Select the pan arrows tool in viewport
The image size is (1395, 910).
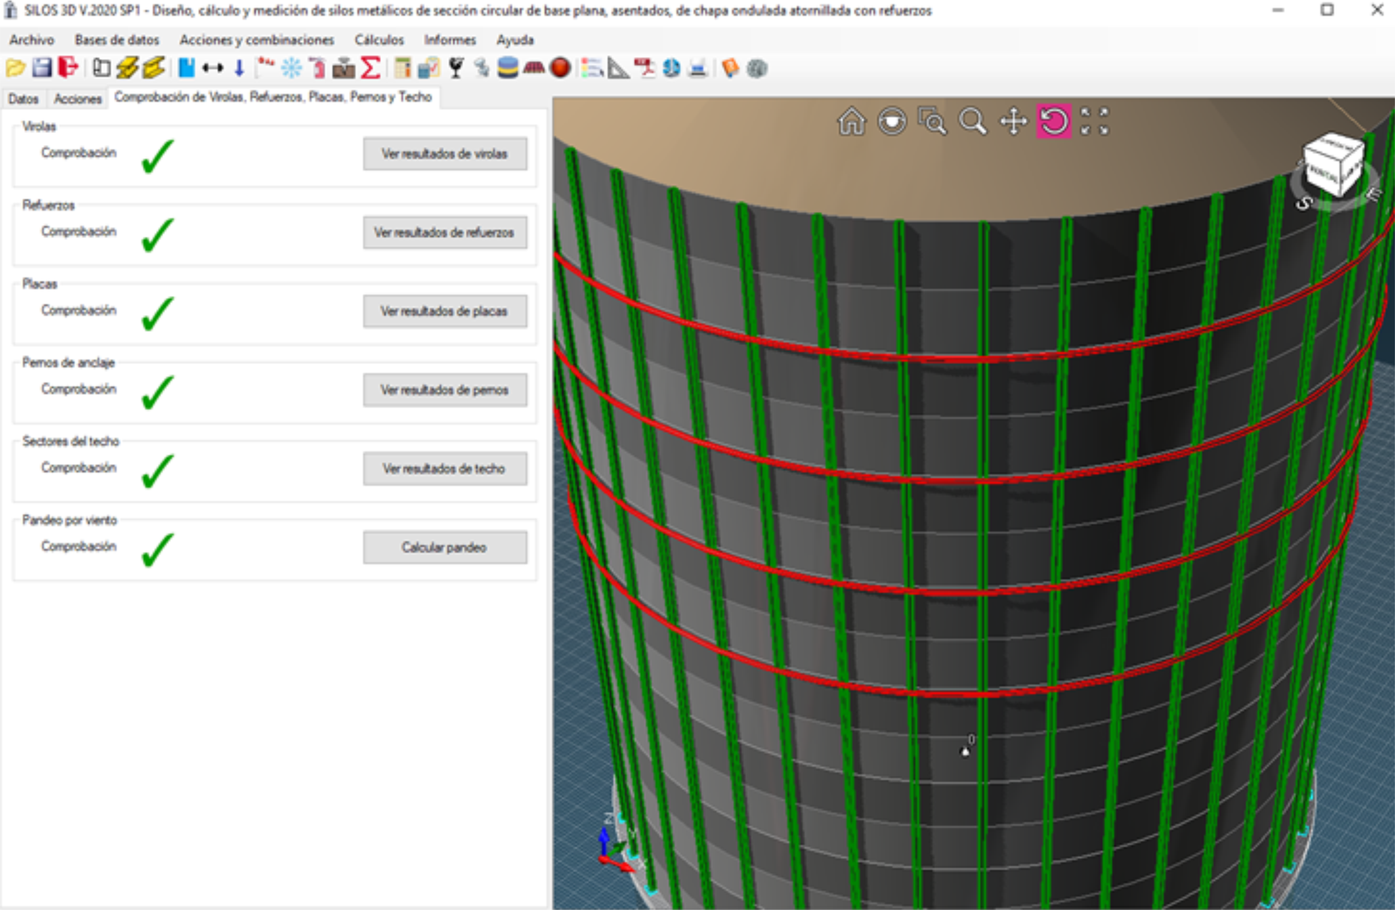[x=1013, y=122]
